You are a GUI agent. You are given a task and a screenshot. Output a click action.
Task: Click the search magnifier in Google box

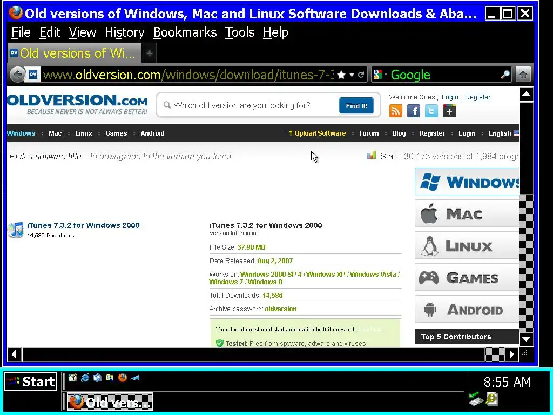click(x=505, y=75)
